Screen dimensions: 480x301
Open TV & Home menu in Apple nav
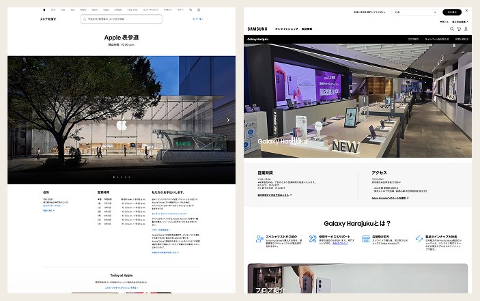click(x=132, y=10)
